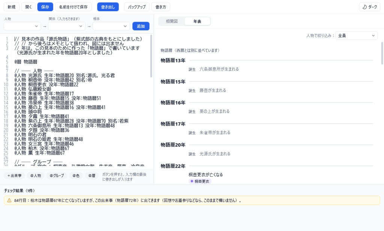Open the 人物 dropdown
The width and height of the screenshot is (384, 231).
[22, 26]
